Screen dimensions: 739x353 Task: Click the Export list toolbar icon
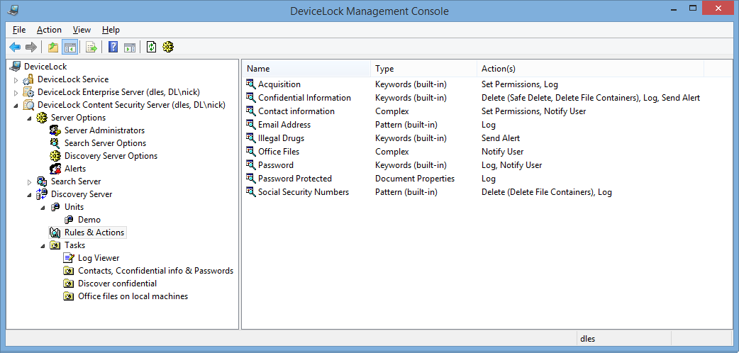tap(91, 47)
